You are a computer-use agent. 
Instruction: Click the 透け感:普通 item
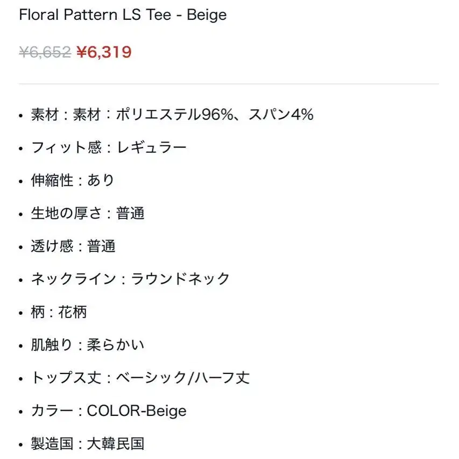click(x=73, y=246)
